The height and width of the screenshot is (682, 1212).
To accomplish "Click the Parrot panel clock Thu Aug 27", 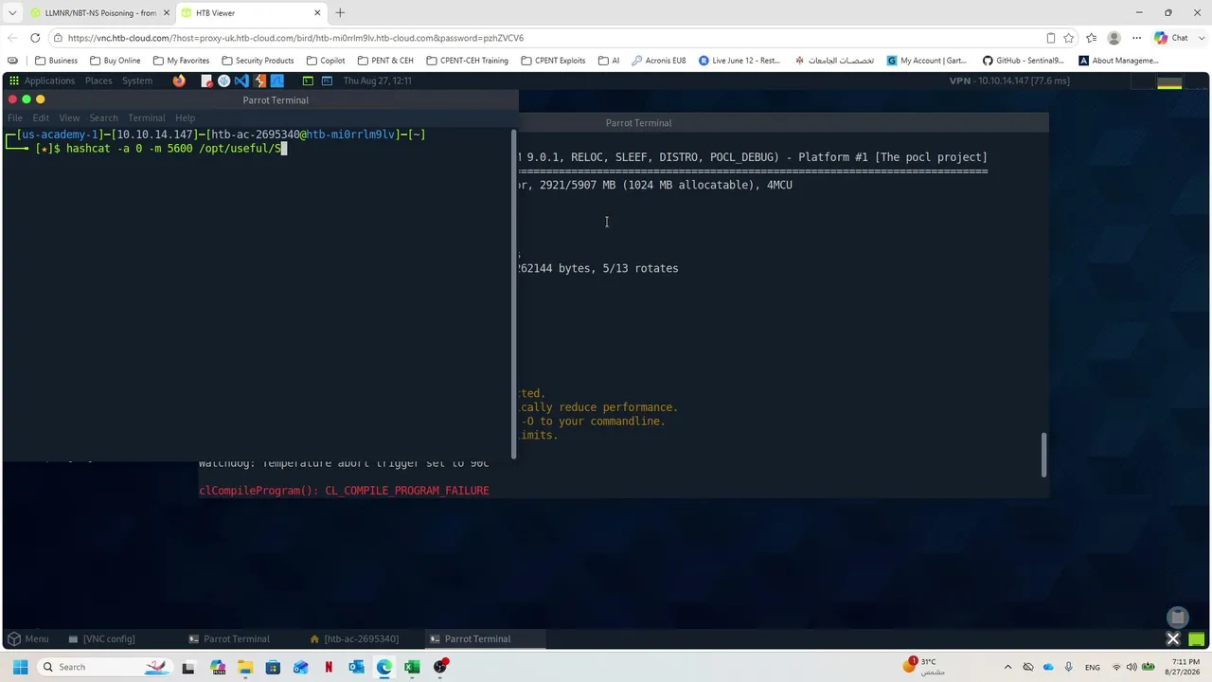I will tap(377, 81).
